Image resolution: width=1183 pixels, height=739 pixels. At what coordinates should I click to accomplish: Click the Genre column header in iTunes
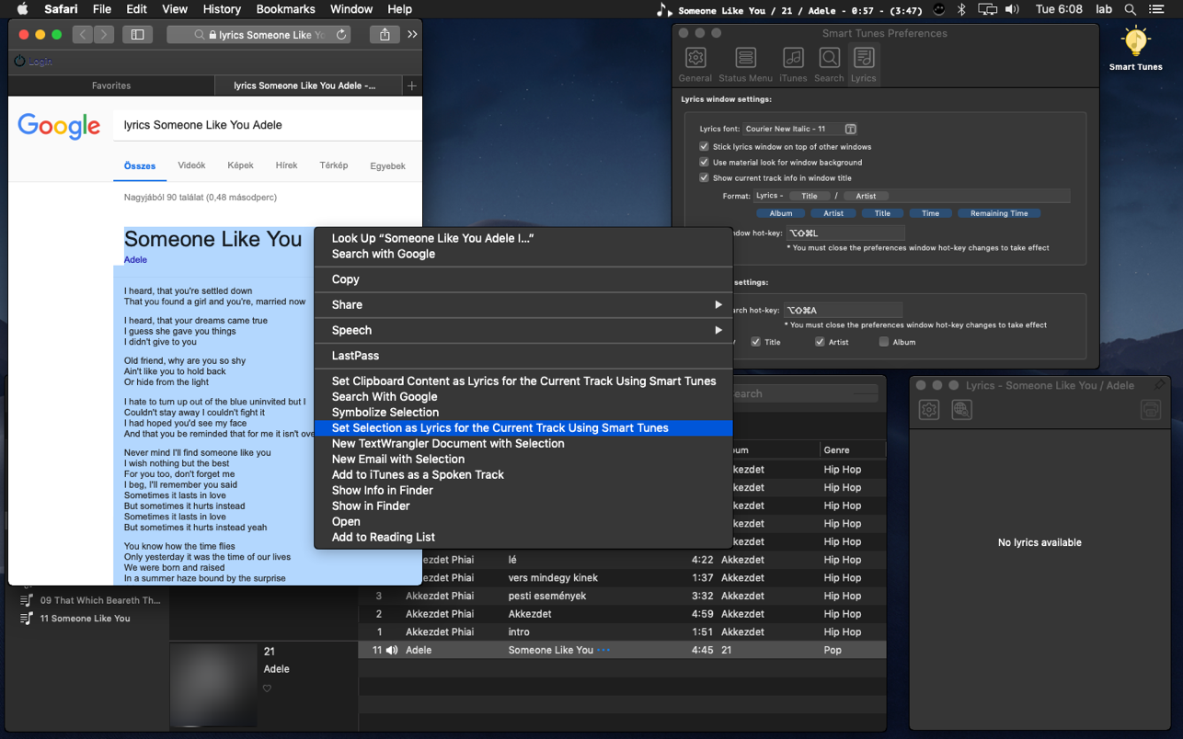pyautogui.click(x=852, y=450)
